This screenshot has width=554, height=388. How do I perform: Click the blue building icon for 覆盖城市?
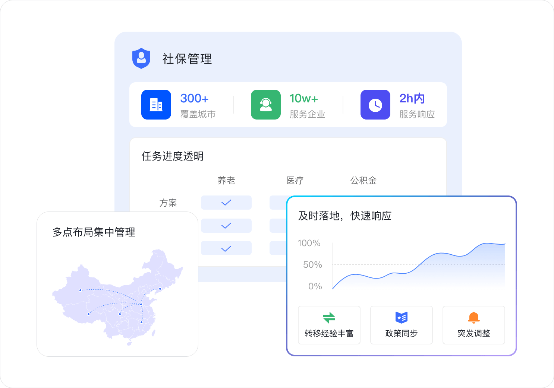click(156, 105)
